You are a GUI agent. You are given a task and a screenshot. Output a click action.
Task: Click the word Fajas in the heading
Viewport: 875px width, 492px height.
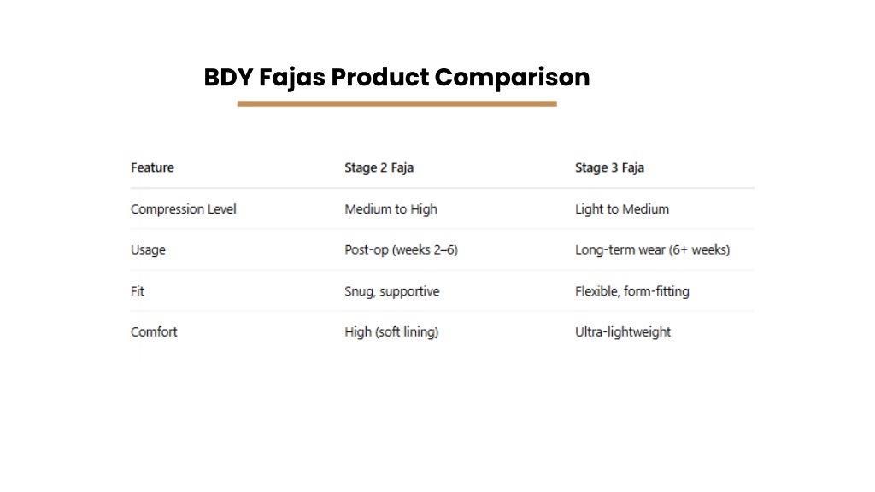tap(292, 78)
